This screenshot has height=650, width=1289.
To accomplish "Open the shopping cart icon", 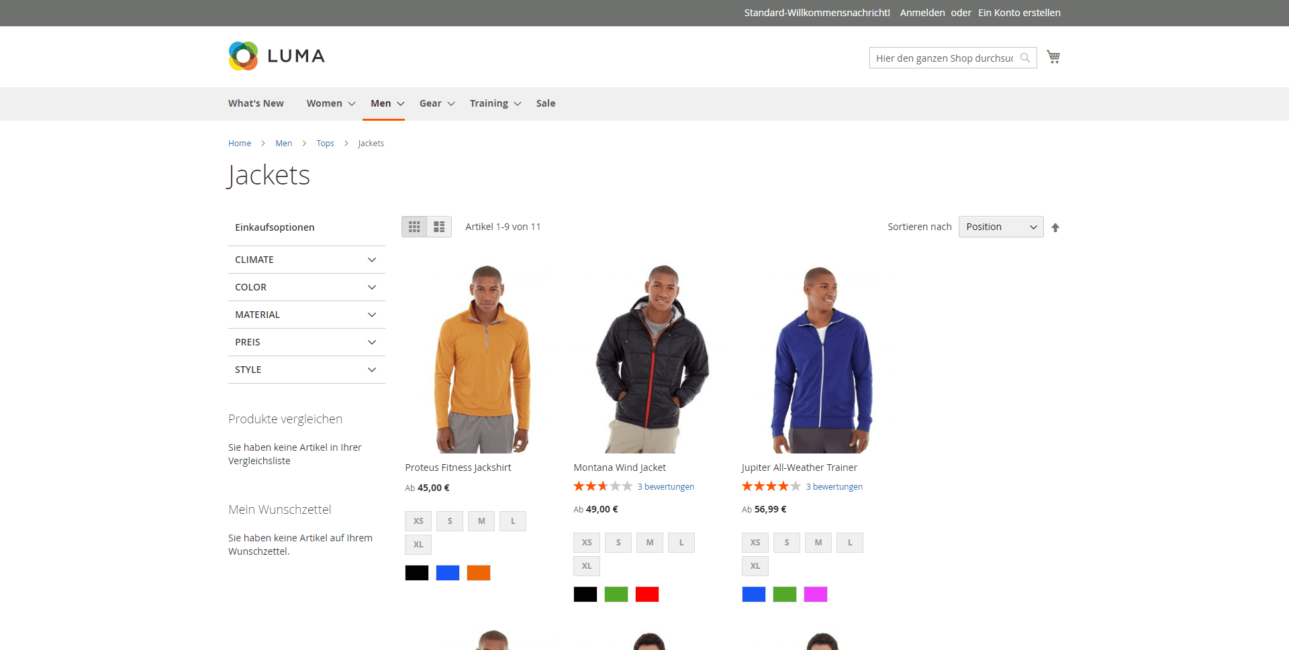I will (x=1053, y=57).
